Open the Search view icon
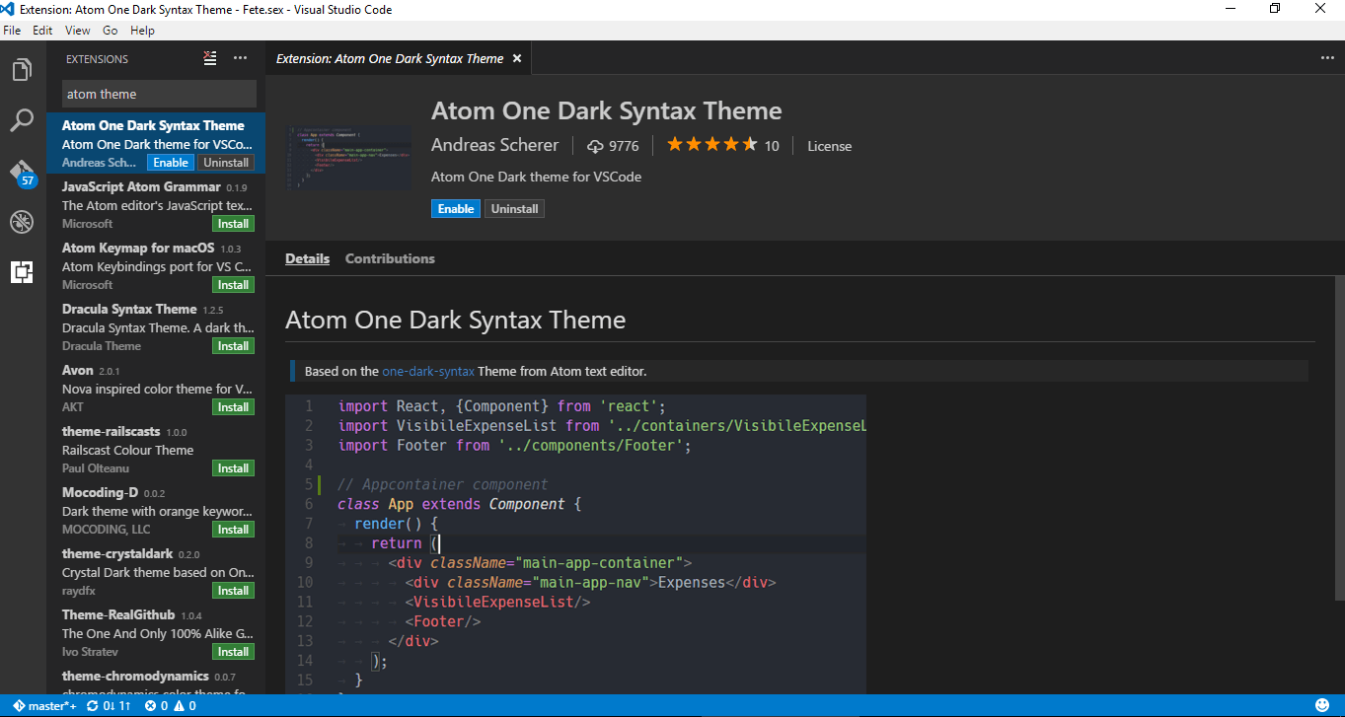 point(22,121)
